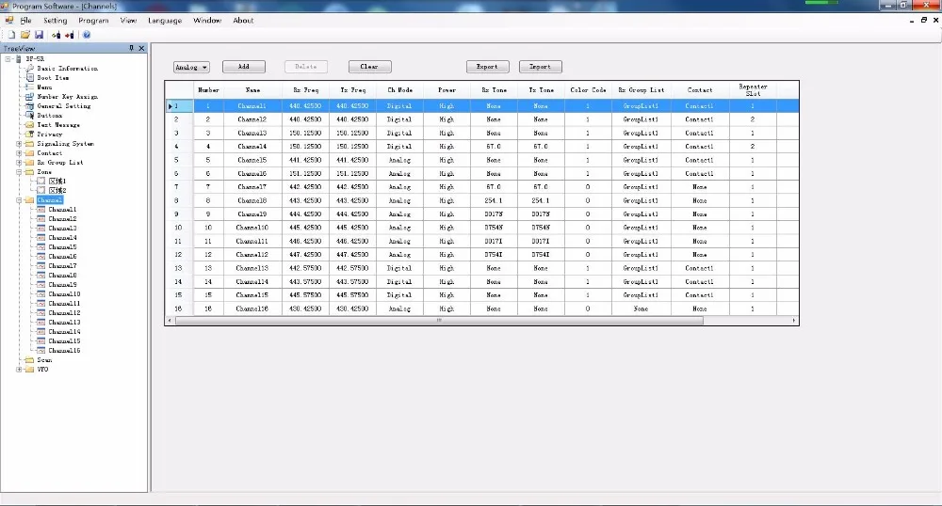Screen dimensions: 942x506
Task: Open the Analog channel type dropdown
Action: [191, 67]
